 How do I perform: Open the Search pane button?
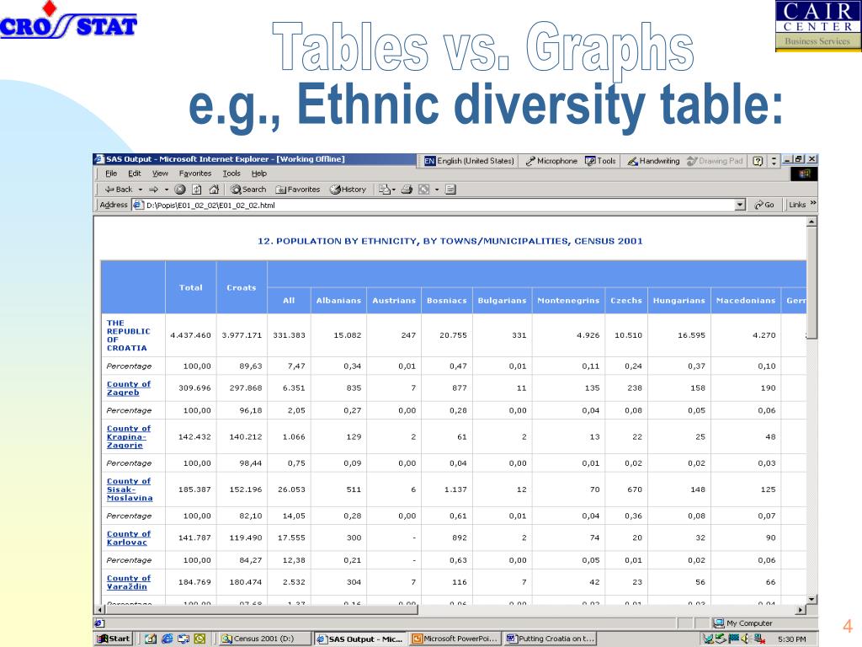click(x=248, y=190)
